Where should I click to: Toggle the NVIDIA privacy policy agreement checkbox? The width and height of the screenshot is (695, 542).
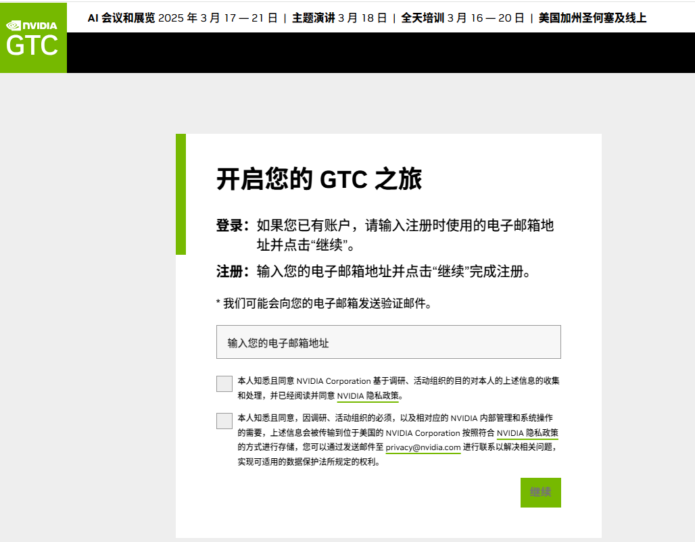pyautogui.click(x=223, y=383)
